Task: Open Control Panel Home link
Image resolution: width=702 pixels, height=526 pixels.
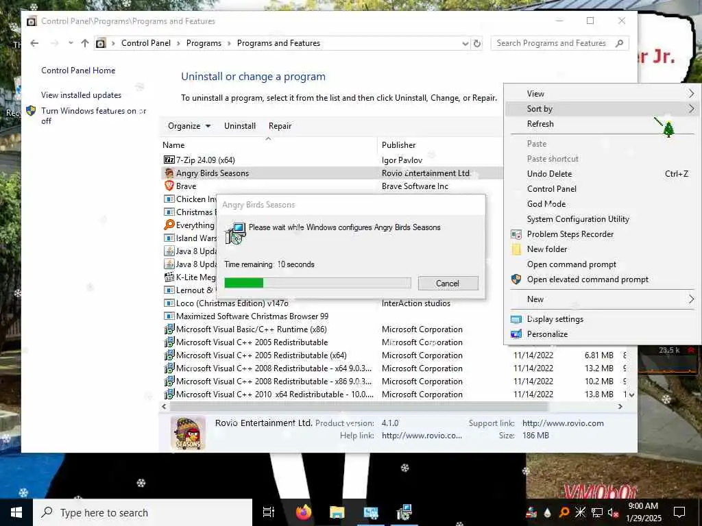Action: pyautogui.click(x=78, y=71)
